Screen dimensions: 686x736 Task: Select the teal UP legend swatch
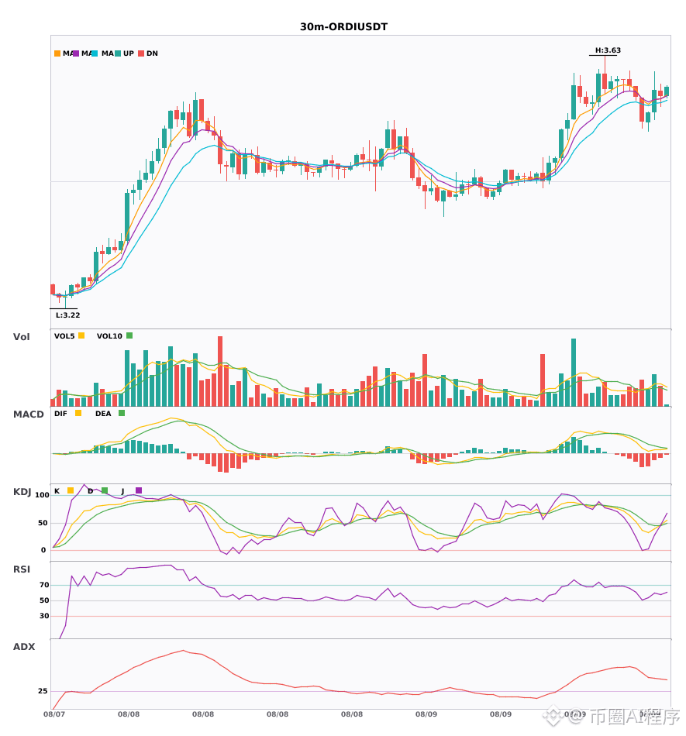119,53
